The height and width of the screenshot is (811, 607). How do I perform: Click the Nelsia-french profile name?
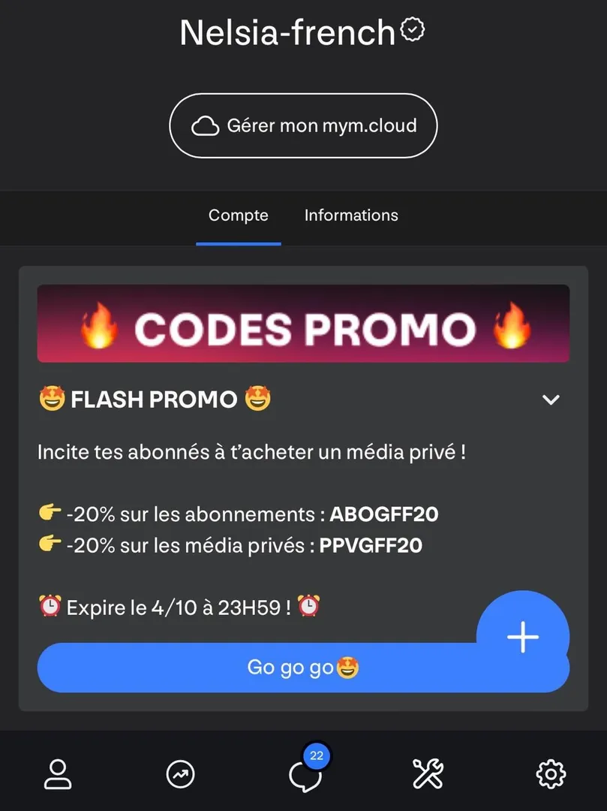click(287, 32)
